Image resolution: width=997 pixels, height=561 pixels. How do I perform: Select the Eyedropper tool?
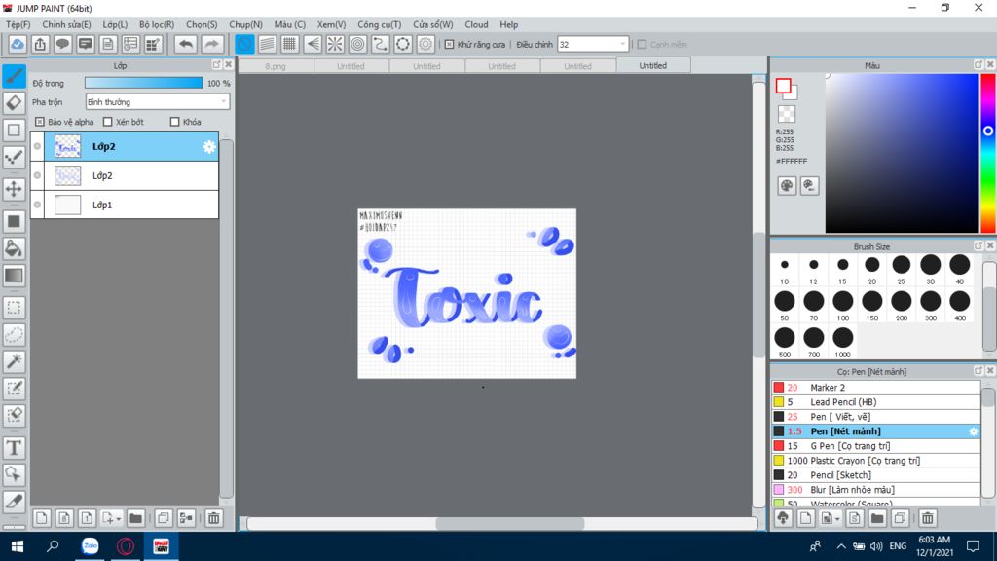[x=14, y=502]
